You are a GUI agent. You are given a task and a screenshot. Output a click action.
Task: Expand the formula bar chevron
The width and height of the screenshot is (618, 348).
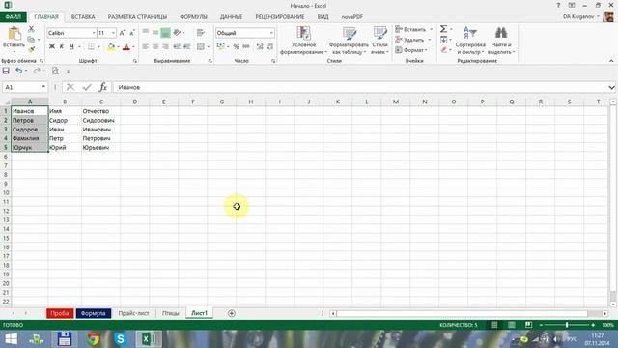[611, 87]
